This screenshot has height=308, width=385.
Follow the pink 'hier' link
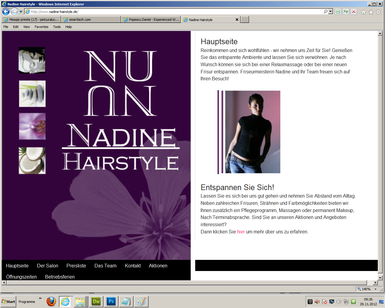[x=241, y=232]
